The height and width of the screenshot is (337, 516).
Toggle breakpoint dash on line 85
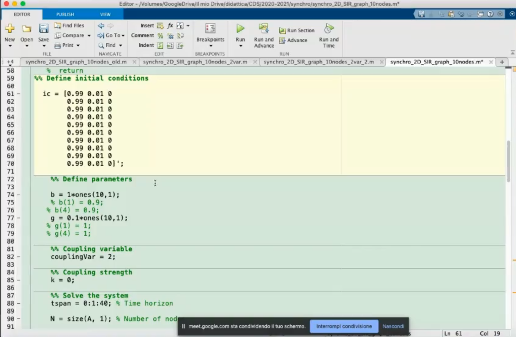[19, 280]
